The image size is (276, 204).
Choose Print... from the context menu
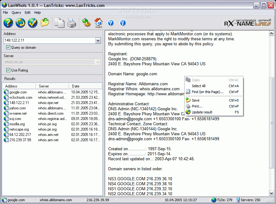pos(214,106)
